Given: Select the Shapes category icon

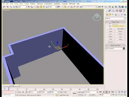Looking at the screenshot, I should pos(110,15).
